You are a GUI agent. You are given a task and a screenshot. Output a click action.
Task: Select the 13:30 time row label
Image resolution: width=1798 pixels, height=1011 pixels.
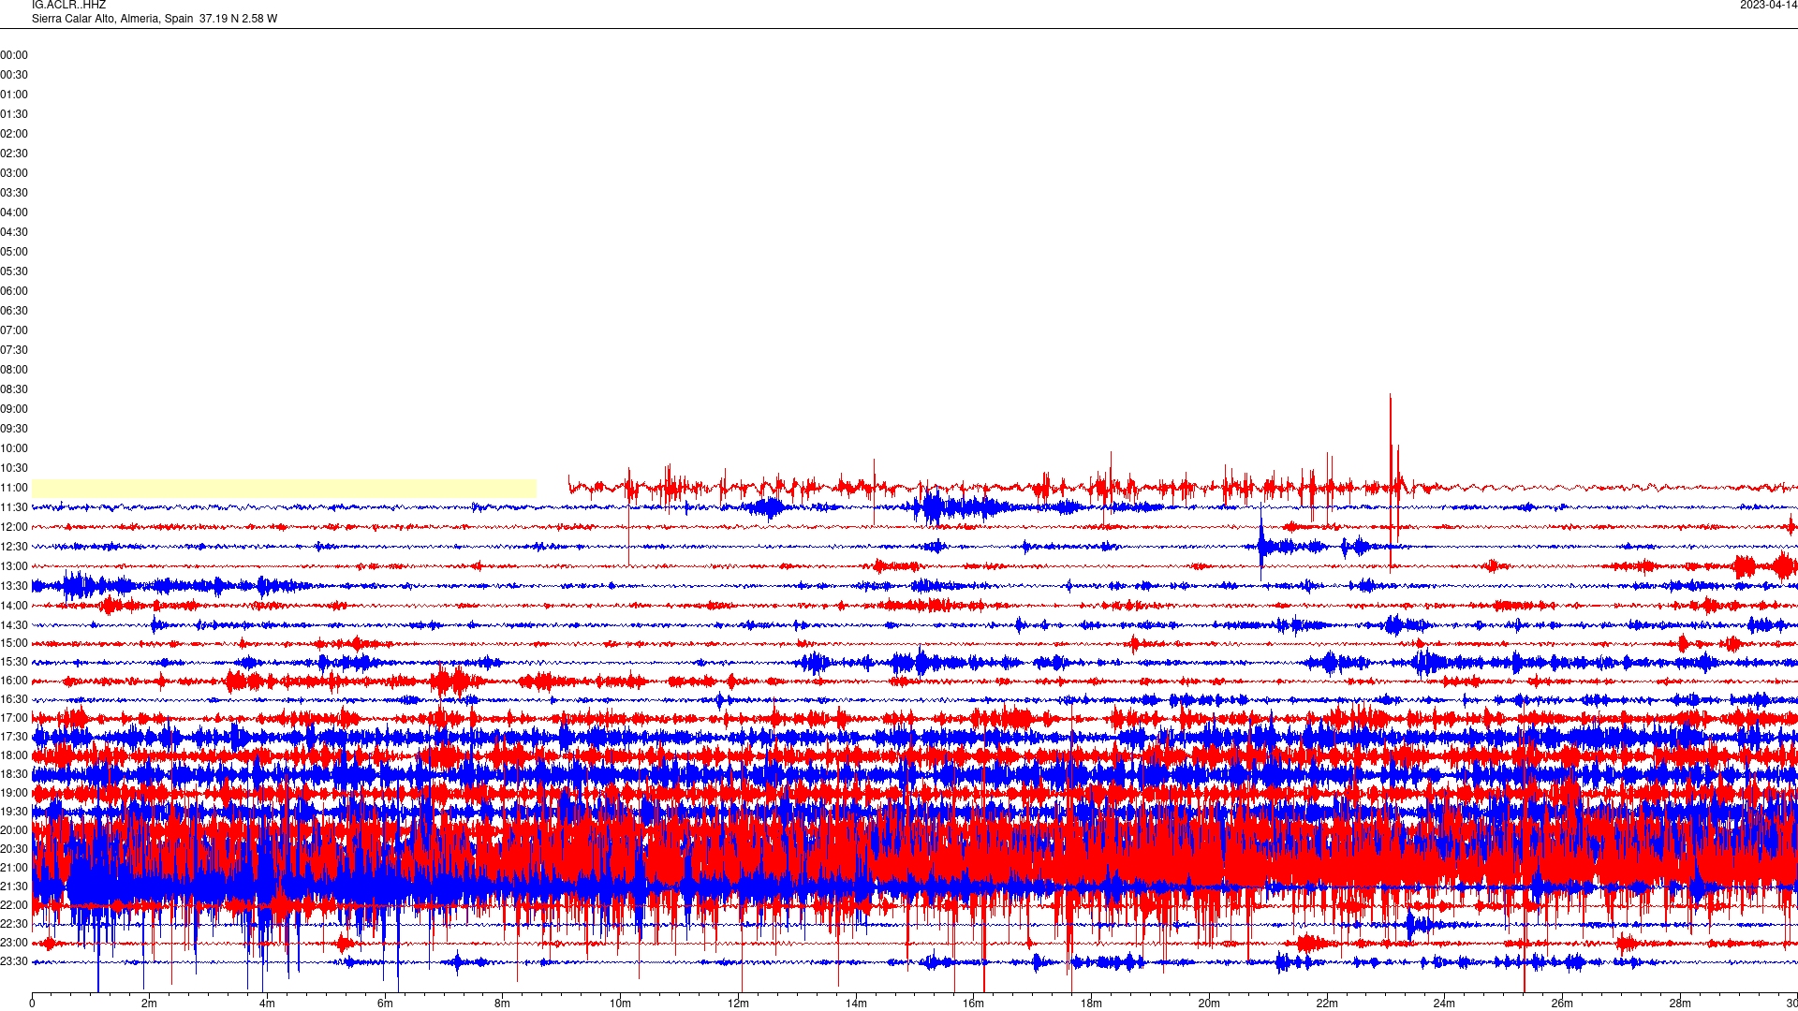click(x=14, y=586)
